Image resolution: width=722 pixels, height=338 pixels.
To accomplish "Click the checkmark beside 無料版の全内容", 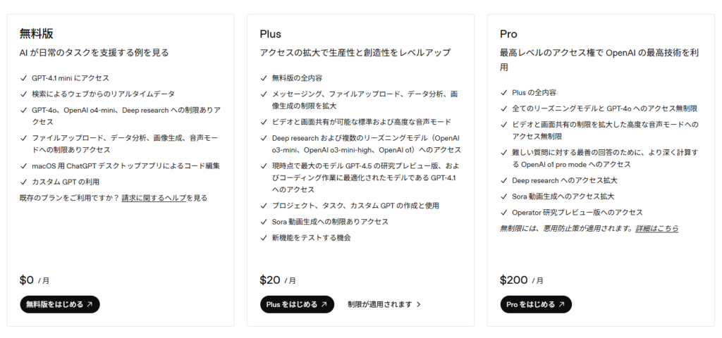I will (x=264, y=78).
